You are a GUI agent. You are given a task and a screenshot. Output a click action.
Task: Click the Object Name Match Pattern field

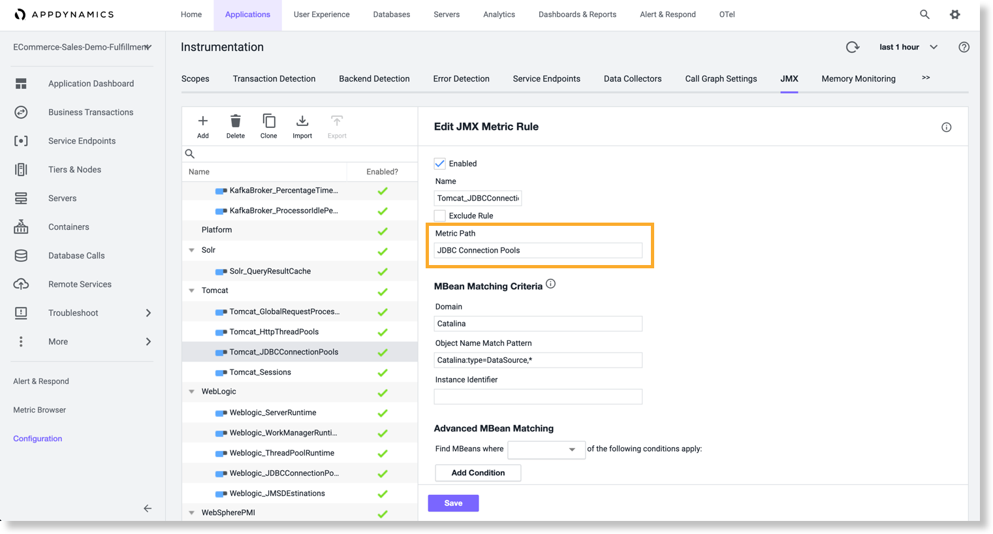click(538, 360)
